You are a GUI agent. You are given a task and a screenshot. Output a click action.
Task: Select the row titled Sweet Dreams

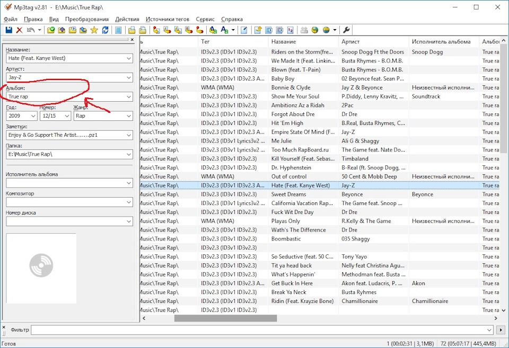(320, 194)
